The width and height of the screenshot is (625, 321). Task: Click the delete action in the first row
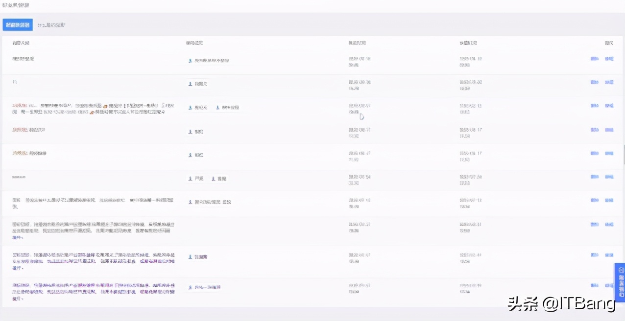tap(609, 58)
